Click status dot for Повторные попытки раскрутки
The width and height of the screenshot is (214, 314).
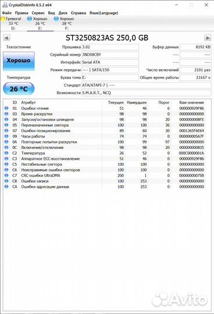pyautogui.click(x=6, y=142)
